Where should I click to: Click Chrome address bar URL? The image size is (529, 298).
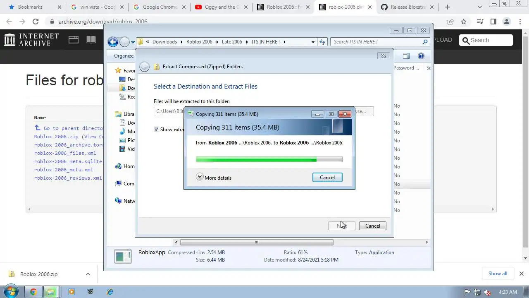(x=103, y=22)
